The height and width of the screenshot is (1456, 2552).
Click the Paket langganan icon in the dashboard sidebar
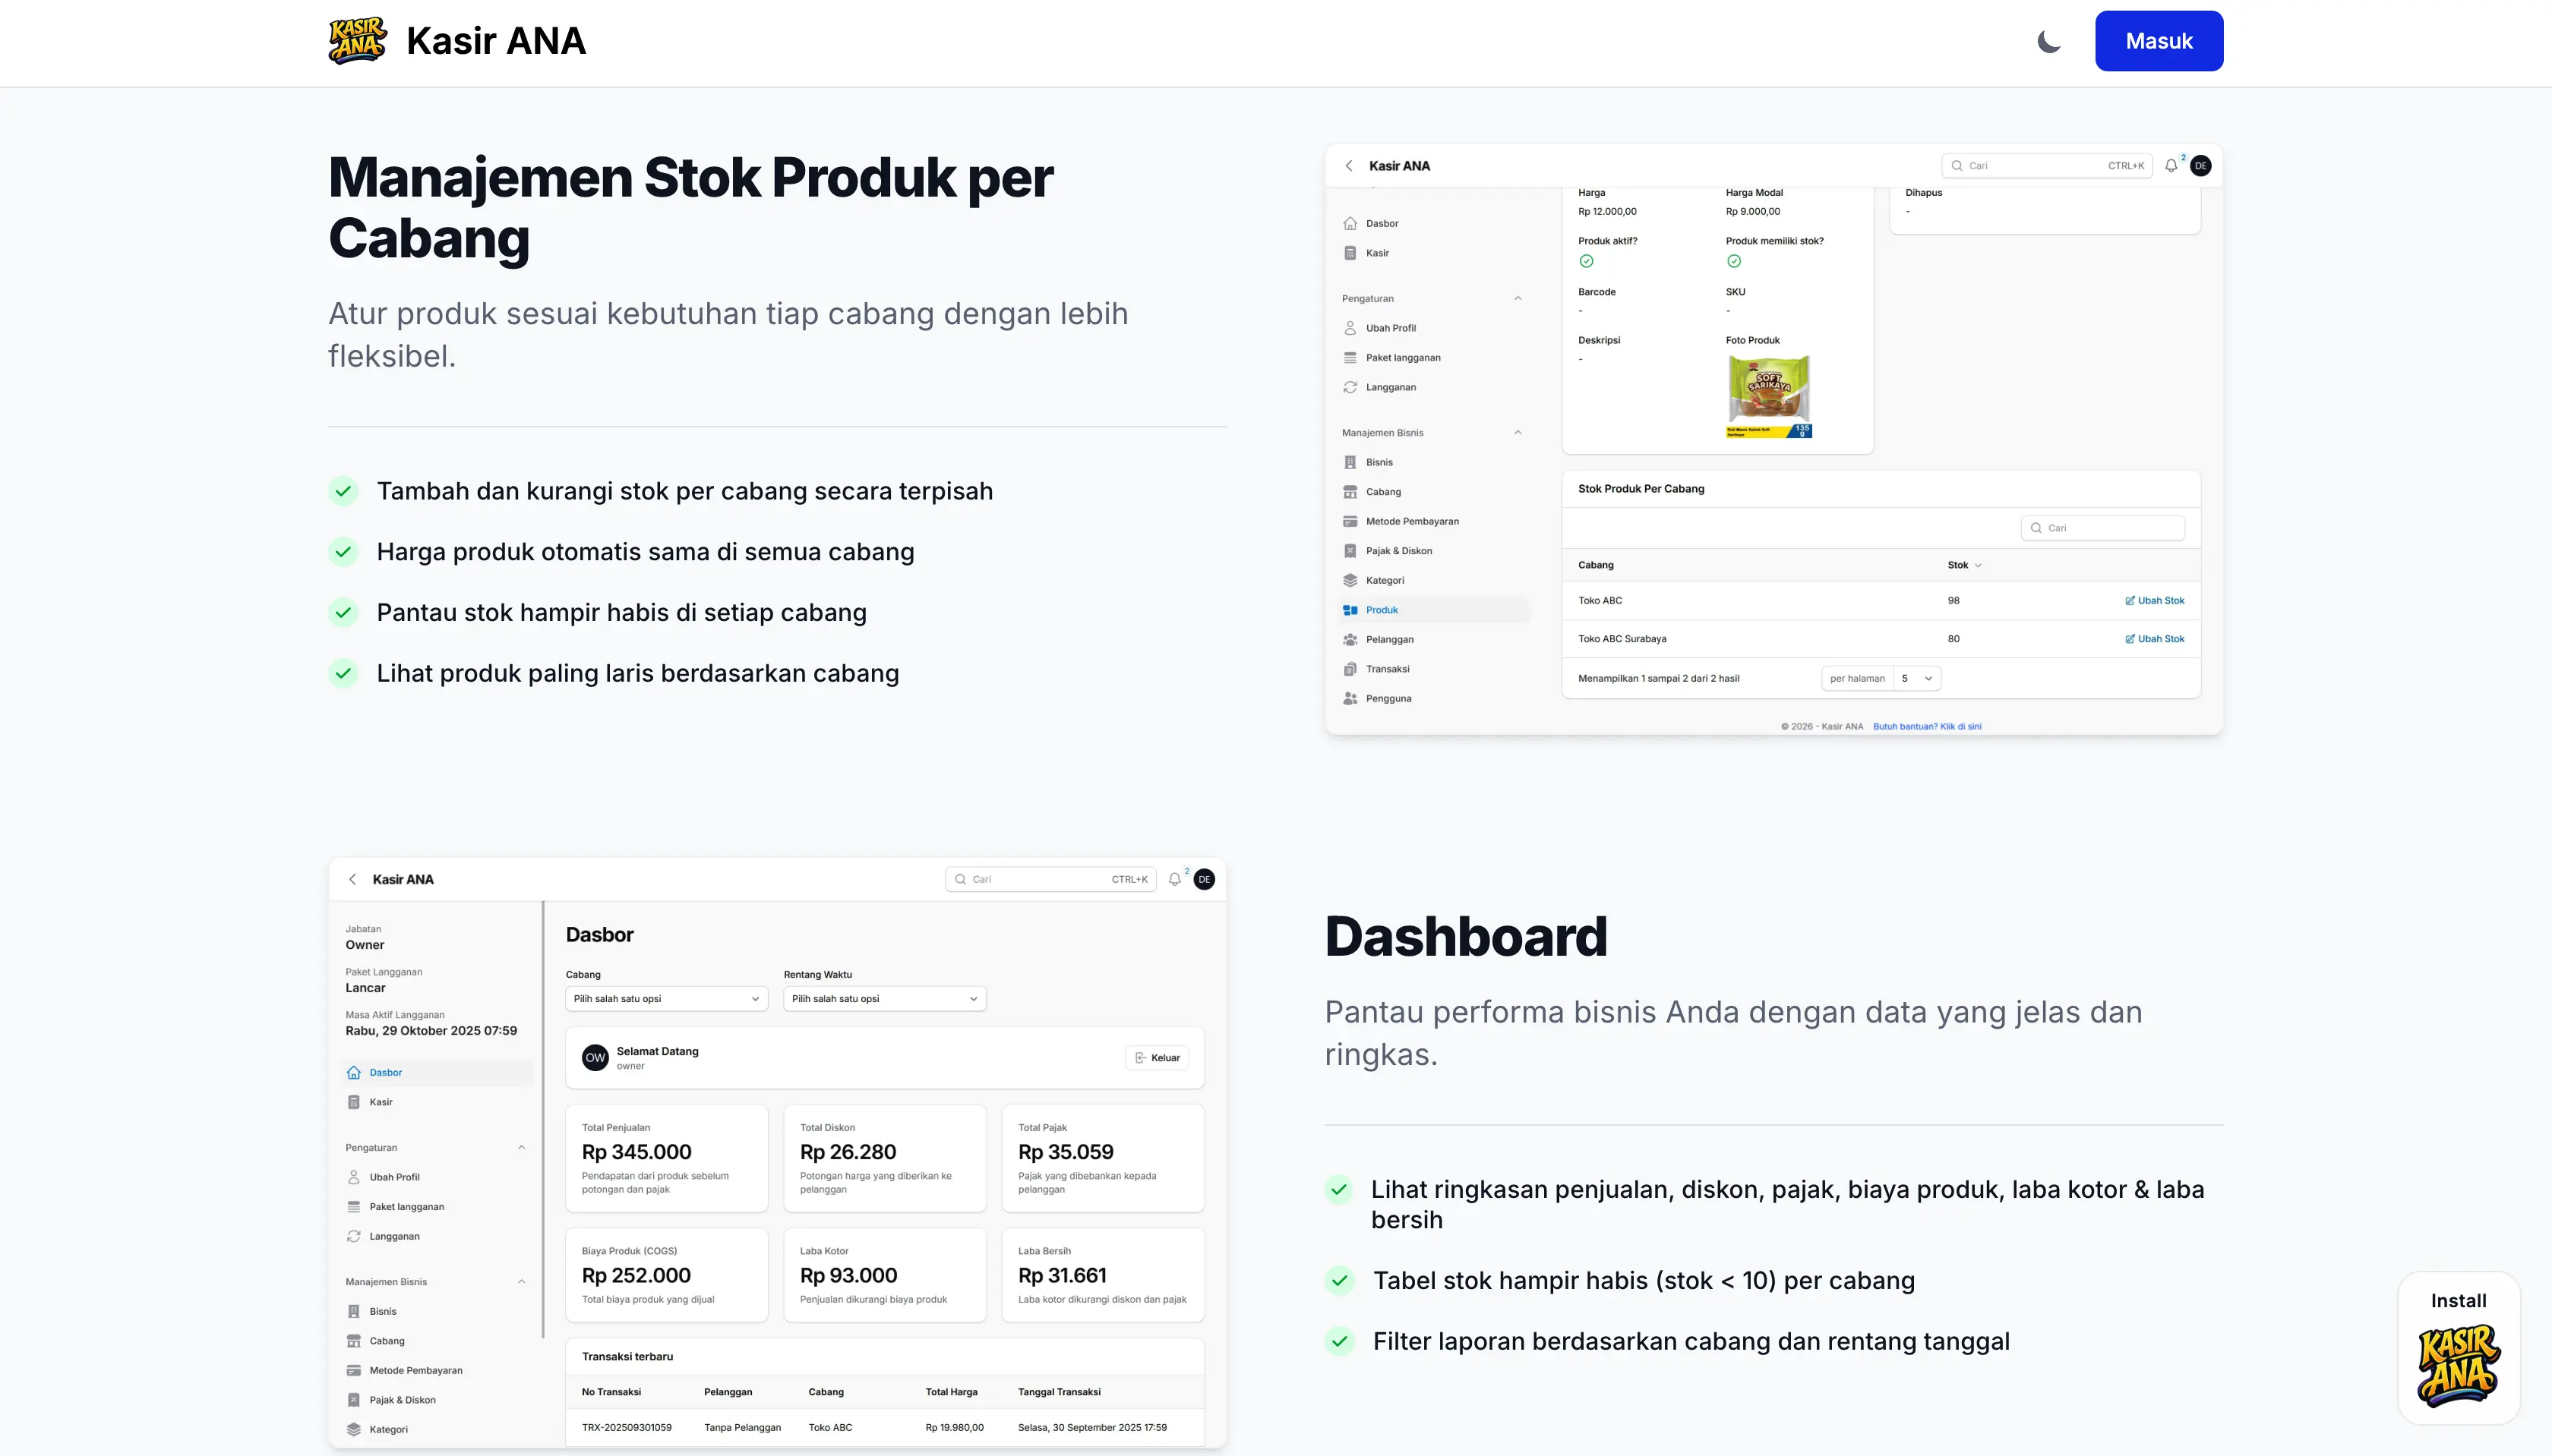click(353, 1207)
